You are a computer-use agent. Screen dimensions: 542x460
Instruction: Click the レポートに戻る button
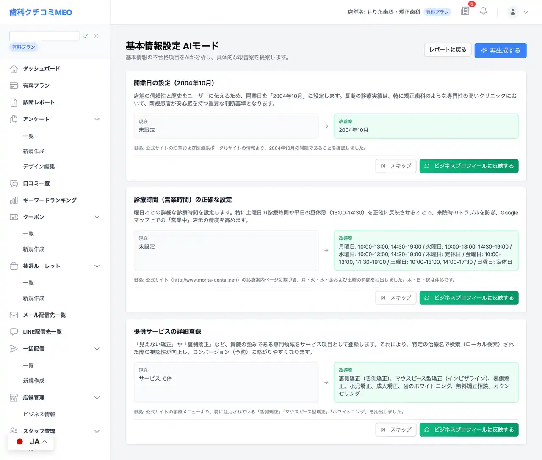click(x=448, y=50)
